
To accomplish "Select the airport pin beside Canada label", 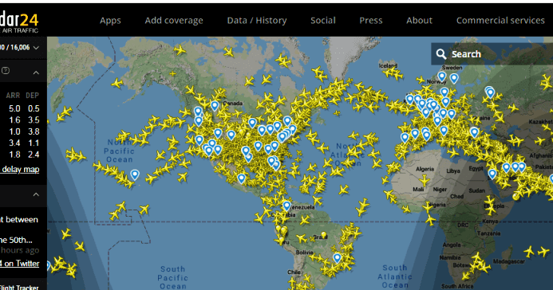I will 215,106.
